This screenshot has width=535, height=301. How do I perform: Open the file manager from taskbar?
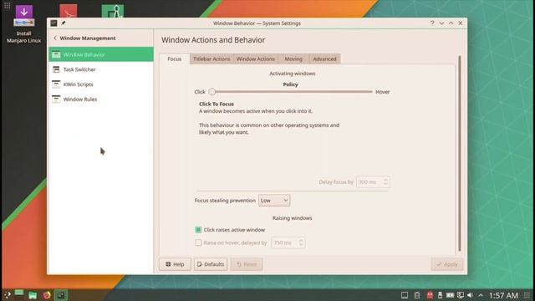coord(33,295)
